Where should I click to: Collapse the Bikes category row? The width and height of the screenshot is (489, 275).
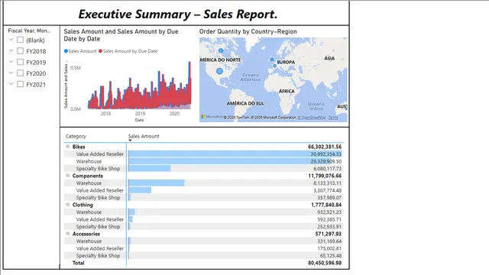[x=68, y=147]
